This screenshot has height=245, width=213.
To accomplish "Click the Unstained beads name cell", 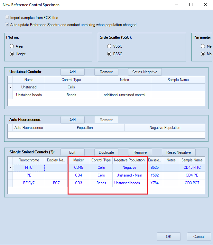I will click(x=29, y=95).
